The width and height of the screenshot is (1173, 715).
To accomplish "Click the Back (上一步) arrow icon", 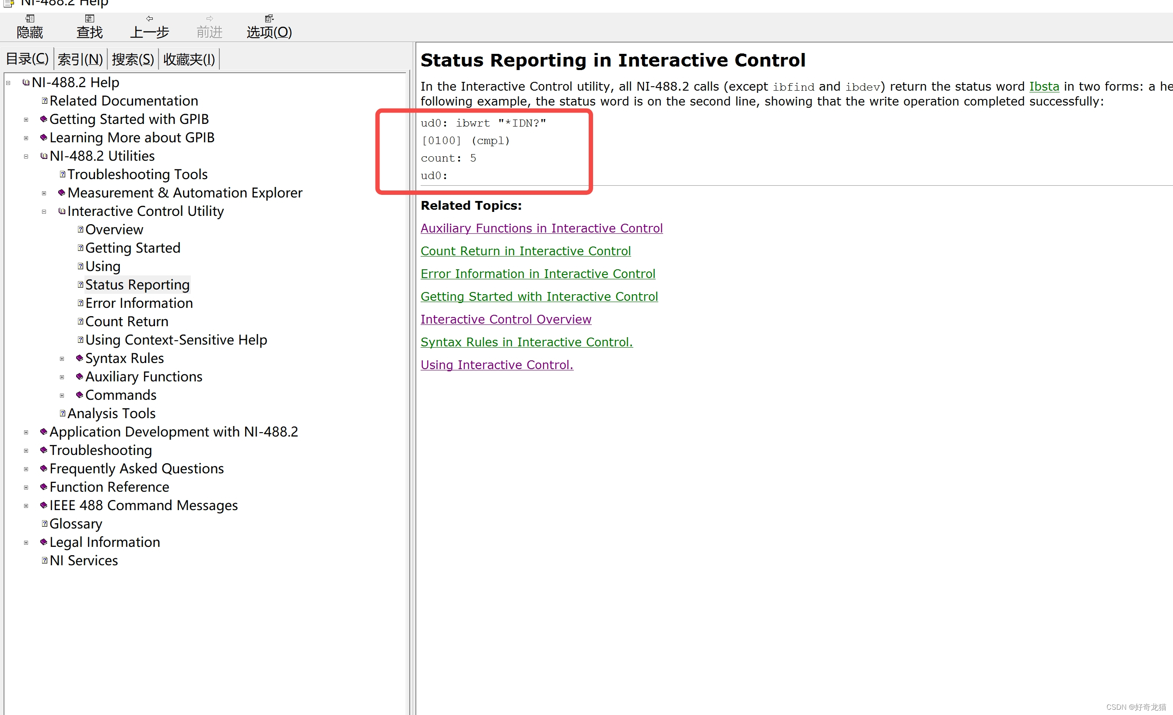I will point(150,19).
